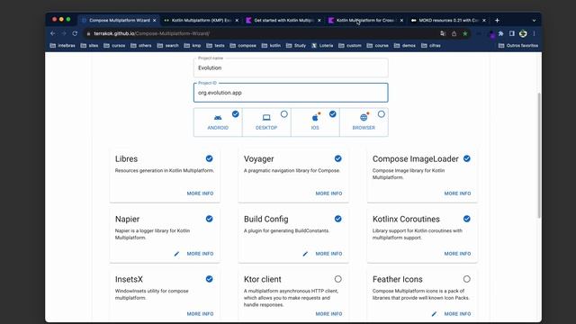Uncheck the Build Config plugin
Screen dimensions: 576x324
(x=338, y=219)
